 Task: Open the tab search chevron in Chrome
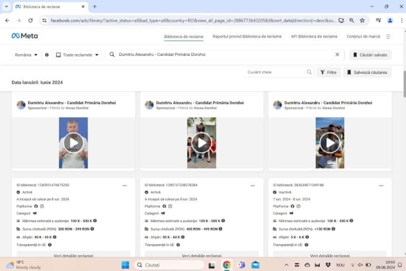(7, 7)
